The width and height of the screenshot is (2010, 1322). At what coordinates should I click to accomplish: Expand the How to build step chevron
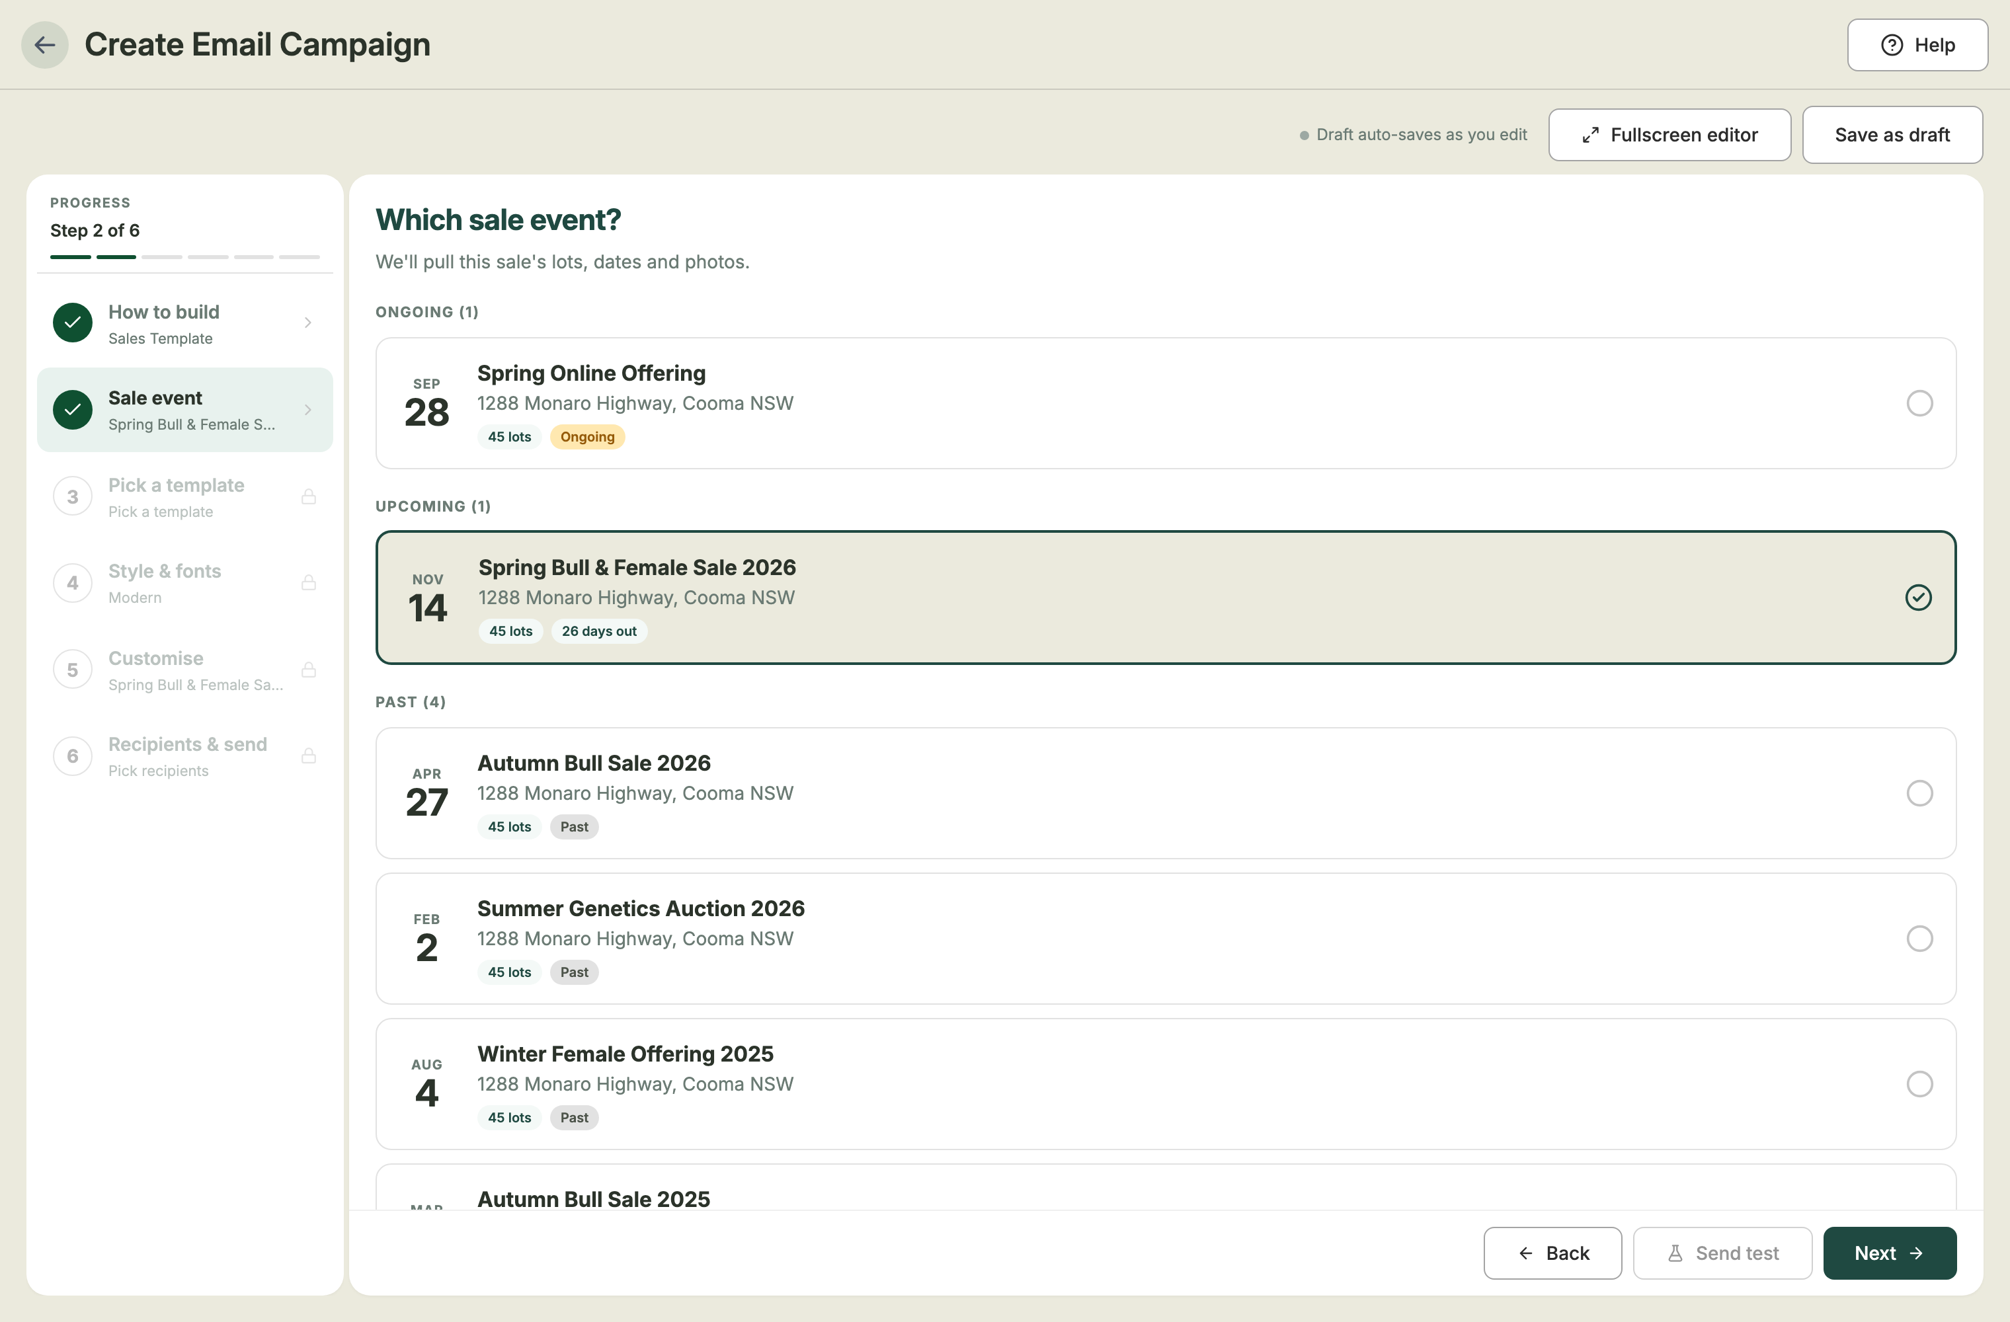point(308,323)
